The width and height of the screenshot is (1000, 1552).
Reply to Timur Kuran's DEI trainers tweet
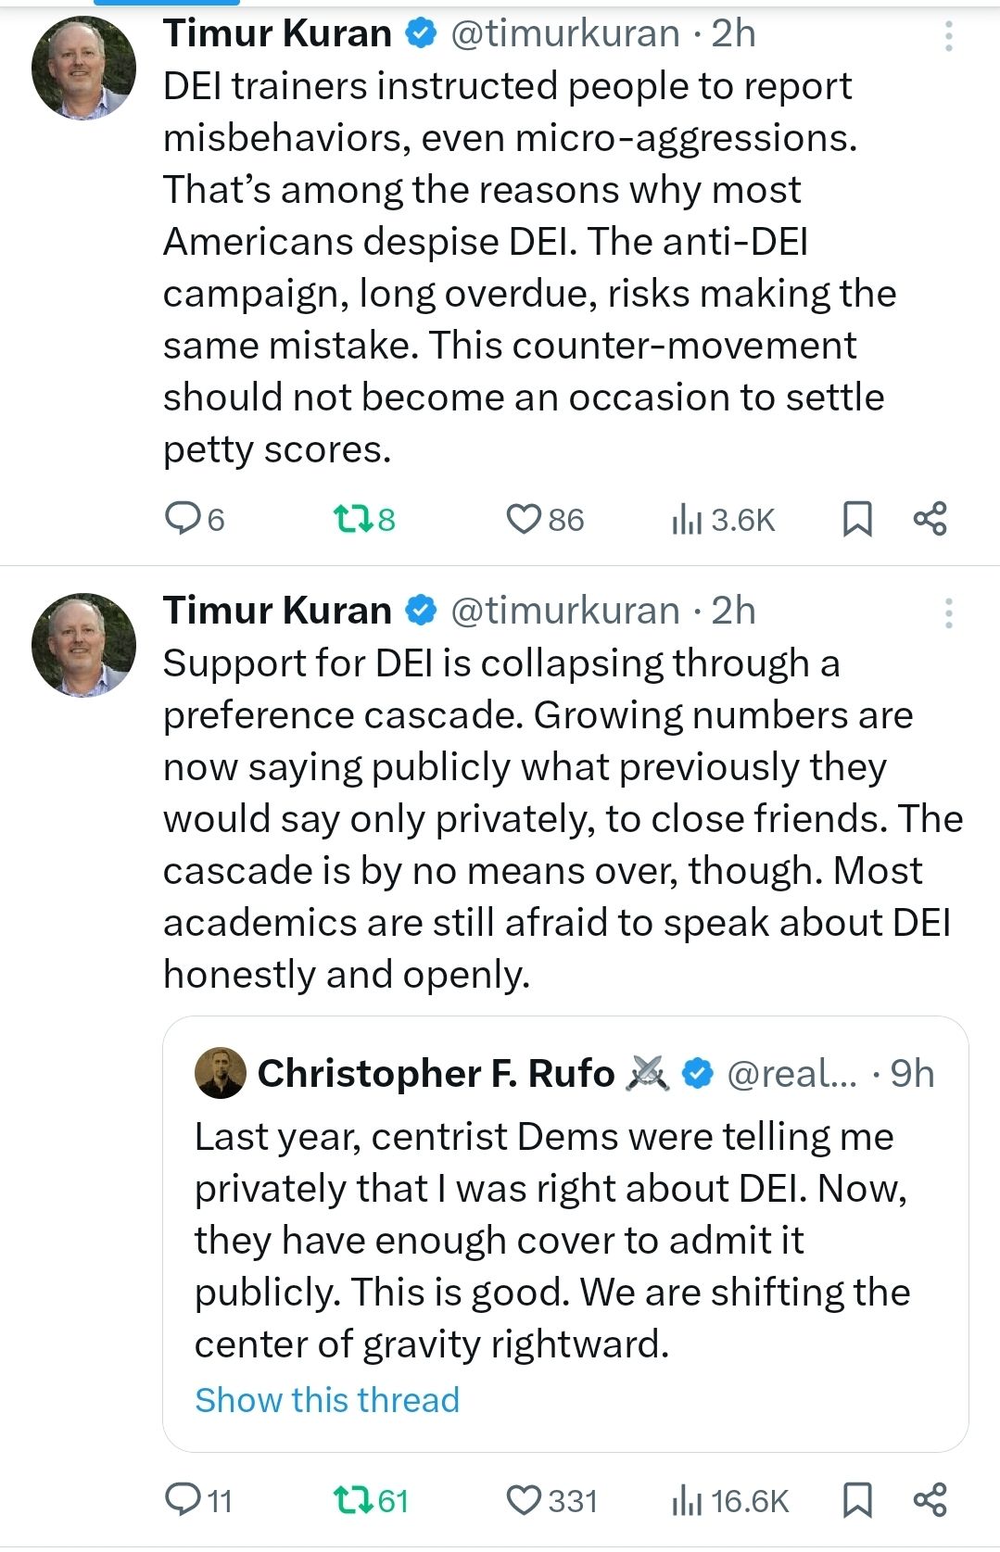pyautogui.click(x=184, y=519)
